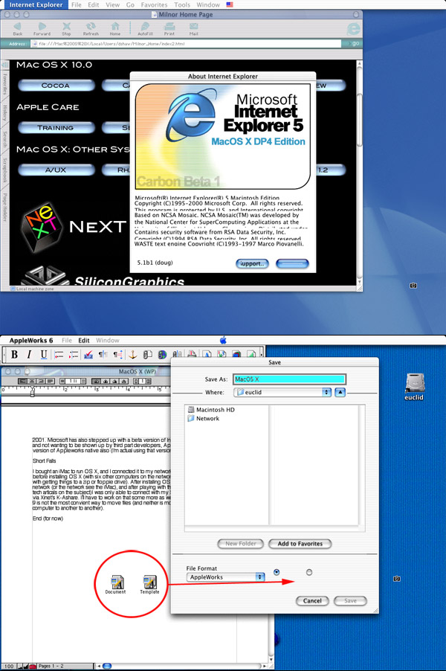The width and height of the screenshot is (446, 671).
Task: Click the anchor icon in AppleWorks toolbar
Action: [132, 354]
